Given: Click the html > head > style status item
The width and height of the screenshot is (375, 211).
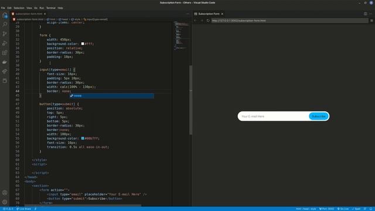Looking at the screenshot, I should pos(306,209).
